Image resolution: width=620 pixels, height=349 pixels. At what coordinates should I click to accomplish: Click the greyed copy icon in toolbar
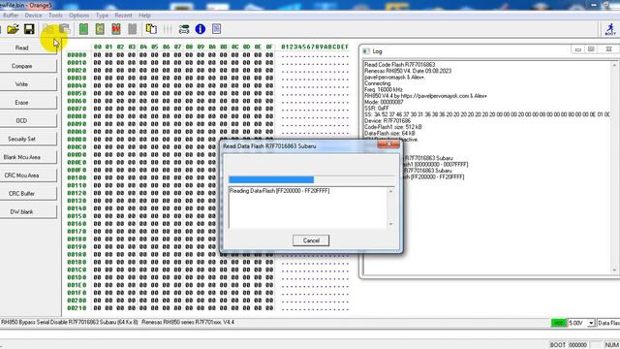click(x=48, y=29)
